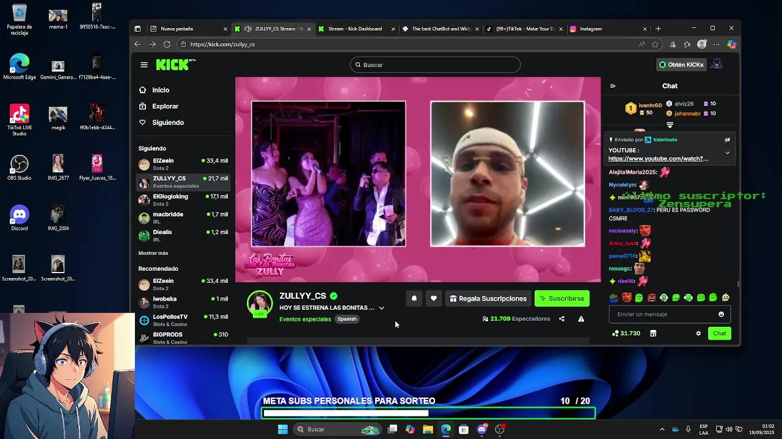Switch to Instagram browser tab

pos(608,29)
